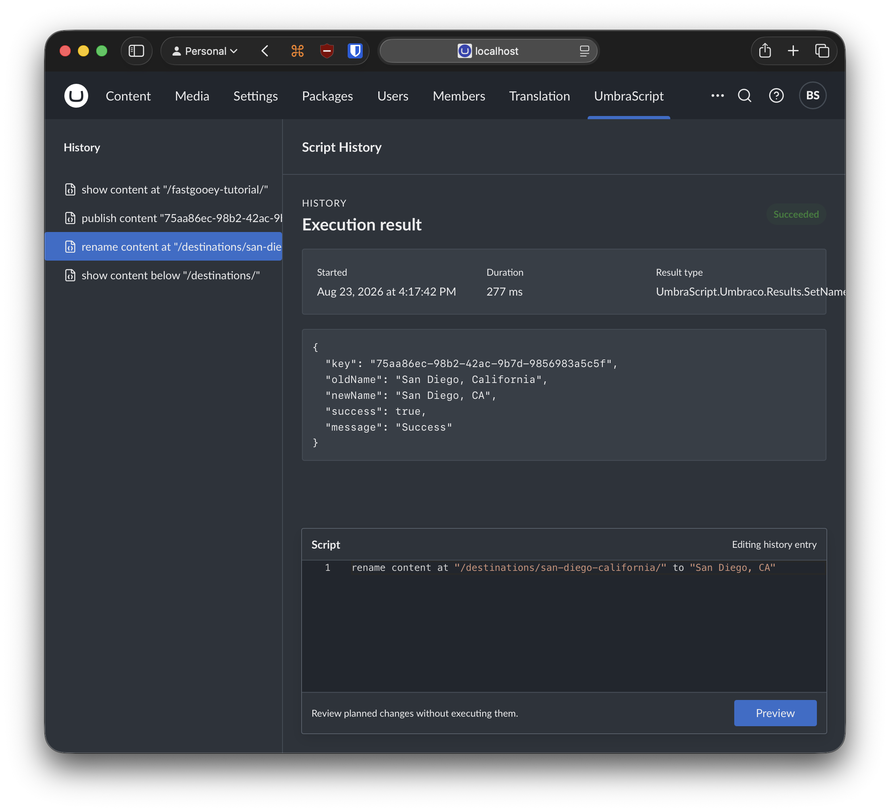Open the three-dots more sections menu

[x=718, y=96]
